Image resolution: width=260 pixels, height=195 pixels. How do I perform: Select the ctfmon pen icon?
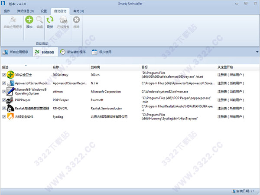10,92
